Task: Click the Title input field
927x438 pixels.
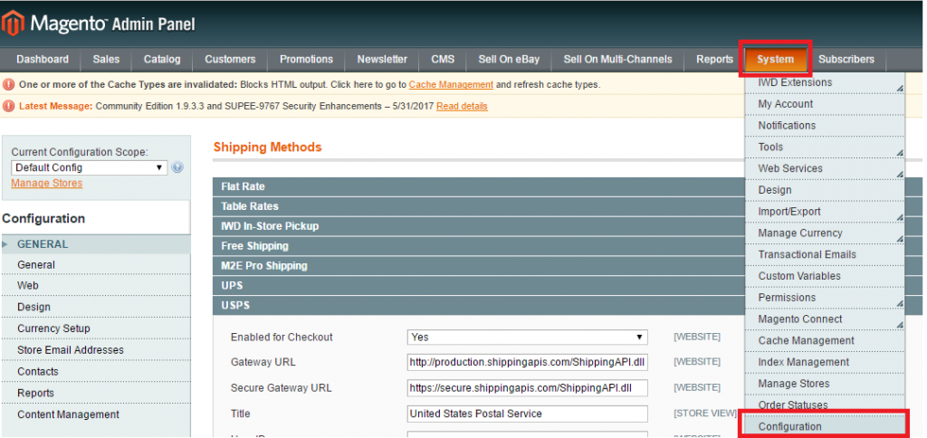Action: pyautogui.click(x=528, y=414)
